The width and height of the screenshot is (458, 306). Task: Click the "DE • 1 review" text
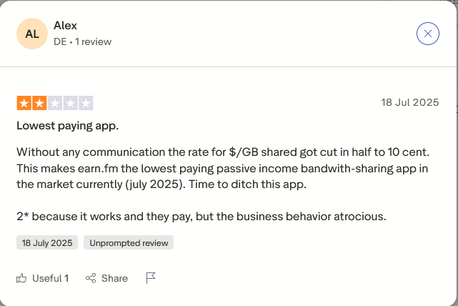coord(82,41)
